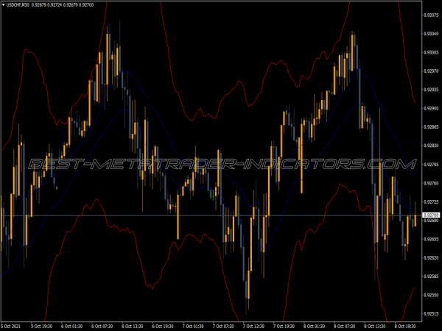Click the 0.92830 price scale label
Viewport: 442px width, 331px height.
(431, 146)
